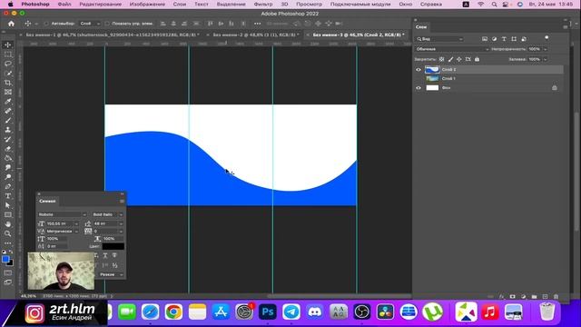Screen dimensions: 581x327
Task: Show the Слой 1 layer visibility
Action: point(419,79)
